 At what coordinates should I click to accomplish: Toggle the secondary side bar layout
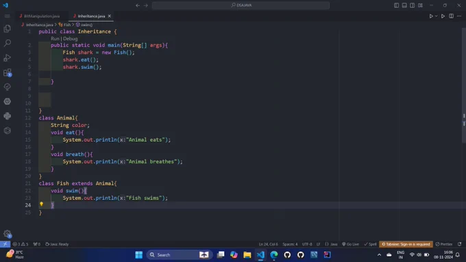[x=413, y=5]
